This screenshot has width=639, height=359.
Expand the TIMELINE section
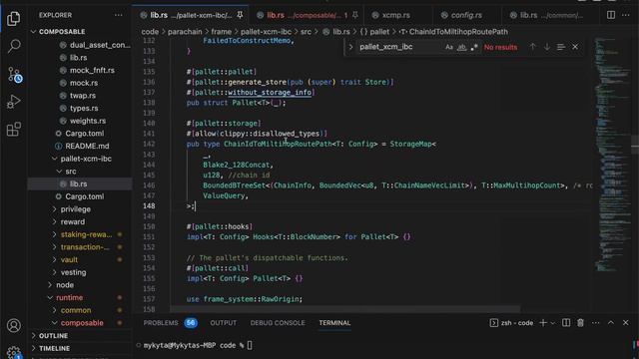pos(54,348)
